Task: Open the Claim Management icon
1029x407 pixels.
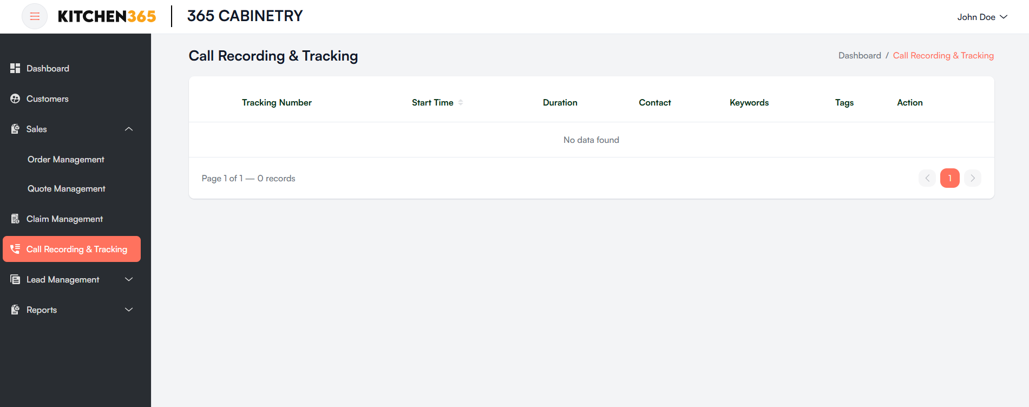Action: [15, 219]
